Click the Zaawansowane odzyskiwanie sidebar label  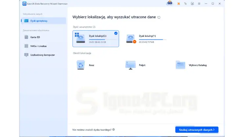pyautogui.click(x=36, y=30)
